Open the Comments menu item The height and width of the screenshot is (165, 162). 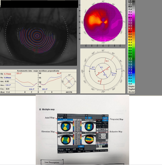62,152
